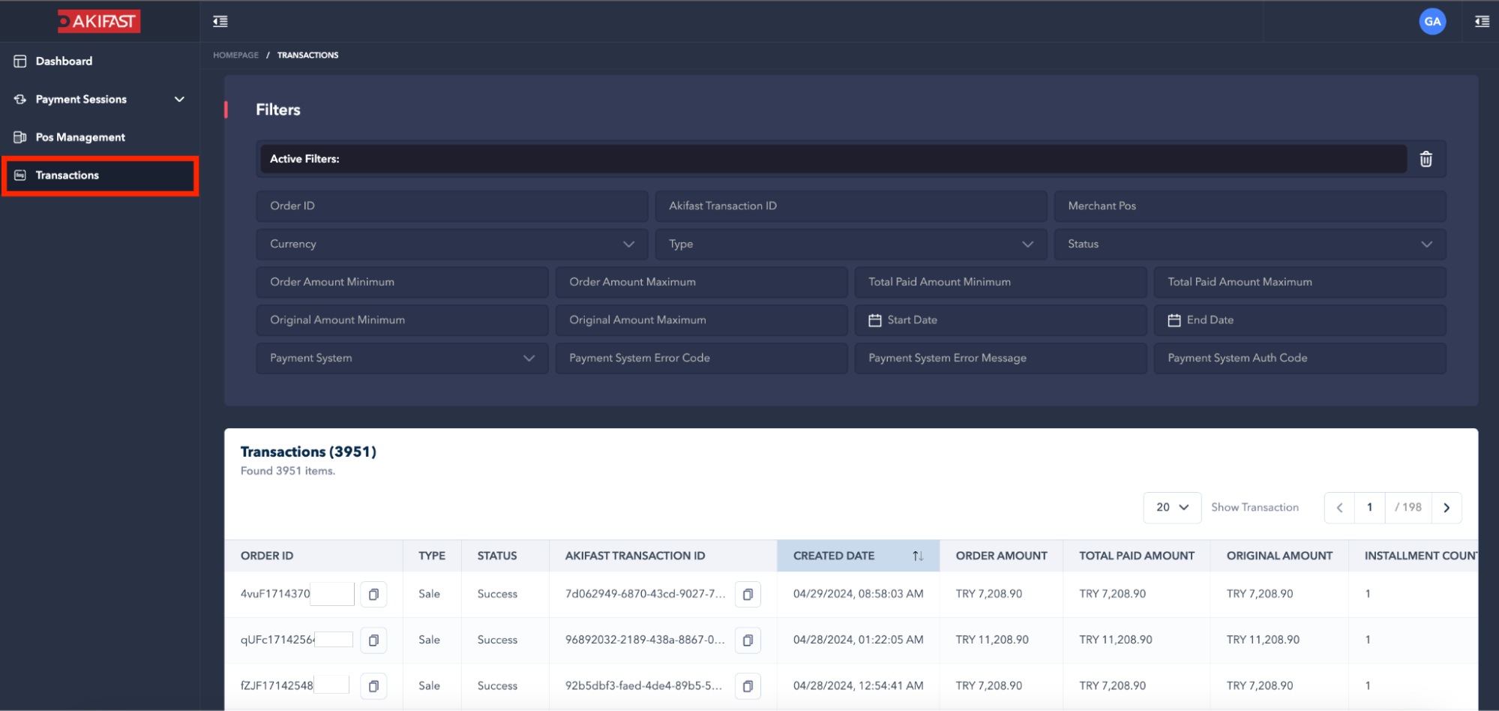Go to Pos Management in the sidebar
This screenshot has width=1499, height=711.
80,137
